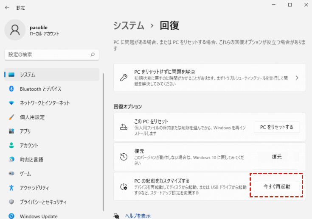The width and height of the screenshot is (312, 219).
Task: Go to the ゲーム settings page
Action: pyautogui.click(x=52, y=174)
